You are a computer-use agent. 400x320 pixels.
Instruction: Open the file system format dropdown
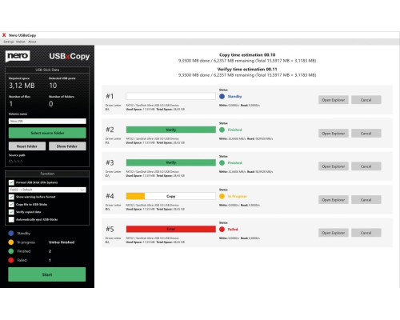(x=47, y=190)
